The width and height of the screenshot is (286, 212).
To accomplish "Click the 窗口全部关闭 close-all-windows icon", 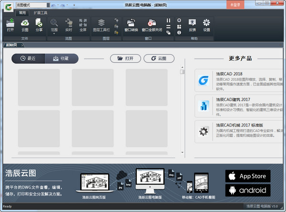I will (x=152, y=24).
